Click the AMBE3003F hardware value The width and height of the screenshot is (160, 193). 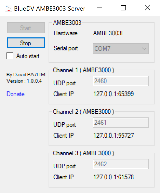click(x=109, y=33)
